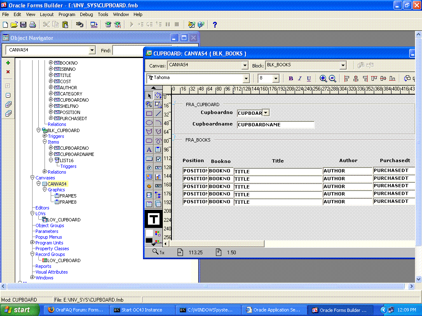Select the Rectangle drawing tool
The width and height of the screenshot is (422, 316).
(x=149, y=114)
